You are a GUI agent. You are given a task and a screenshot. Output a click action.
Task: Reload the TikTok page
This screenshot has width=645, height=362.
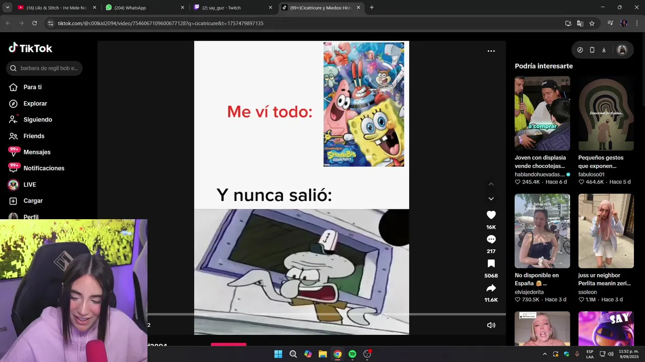click(34, 23)
